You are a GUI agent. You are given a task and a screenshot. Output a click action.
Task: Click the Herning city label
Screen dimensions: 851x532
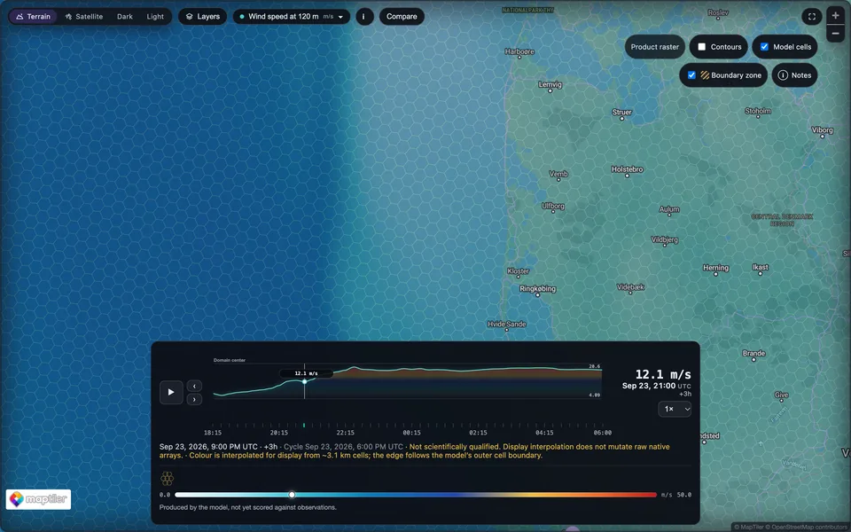tap(715, 268)
